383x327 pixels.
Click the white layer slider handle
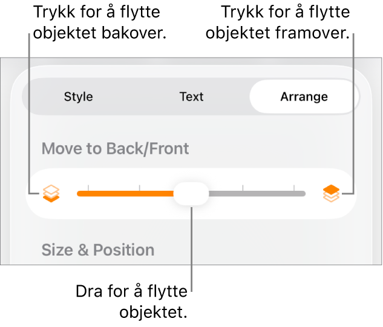point(191,194)
